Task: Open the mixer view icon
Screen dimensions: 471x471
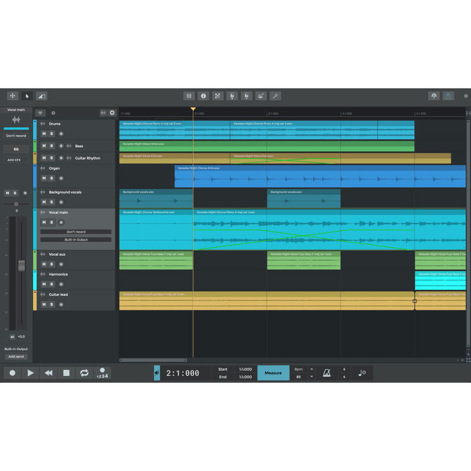Action: (189, 96)
